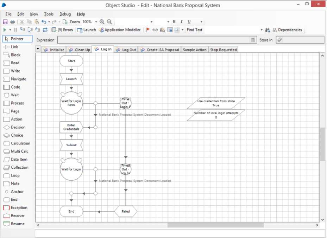Select the Resume stage tool
This screenshot has width=327, height=238.
click(x=14, y=224)
